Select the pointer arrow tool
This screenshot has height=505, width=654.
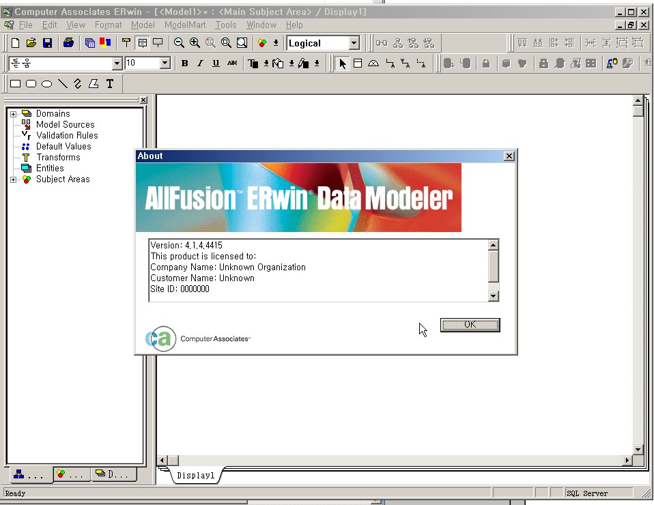tap(343, 63)
